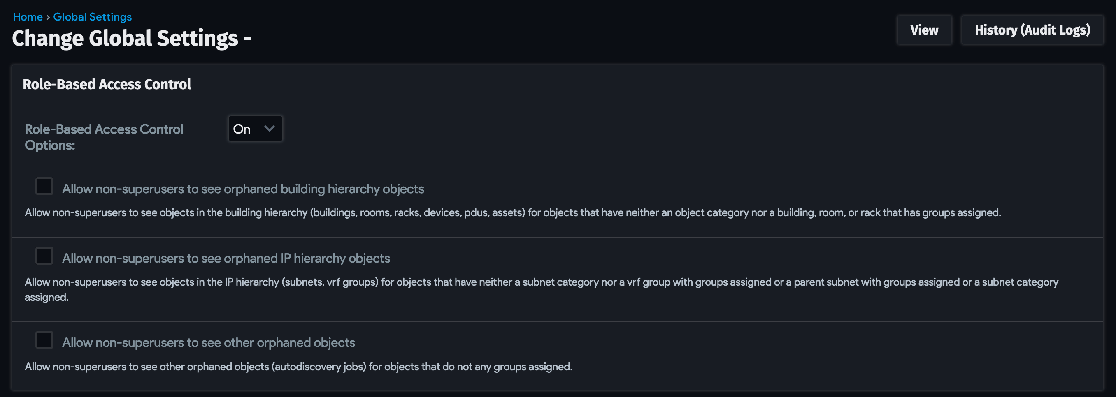The image size is (1116, 397).
Task: Click the breadcrumb separator arrow after Home
Action: click(x=48, y=17)
